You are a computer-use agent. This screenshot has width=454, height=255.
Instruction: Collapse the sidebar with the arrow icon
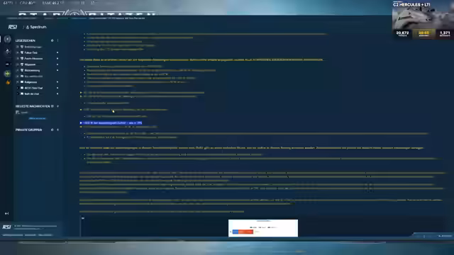(6, 213)
